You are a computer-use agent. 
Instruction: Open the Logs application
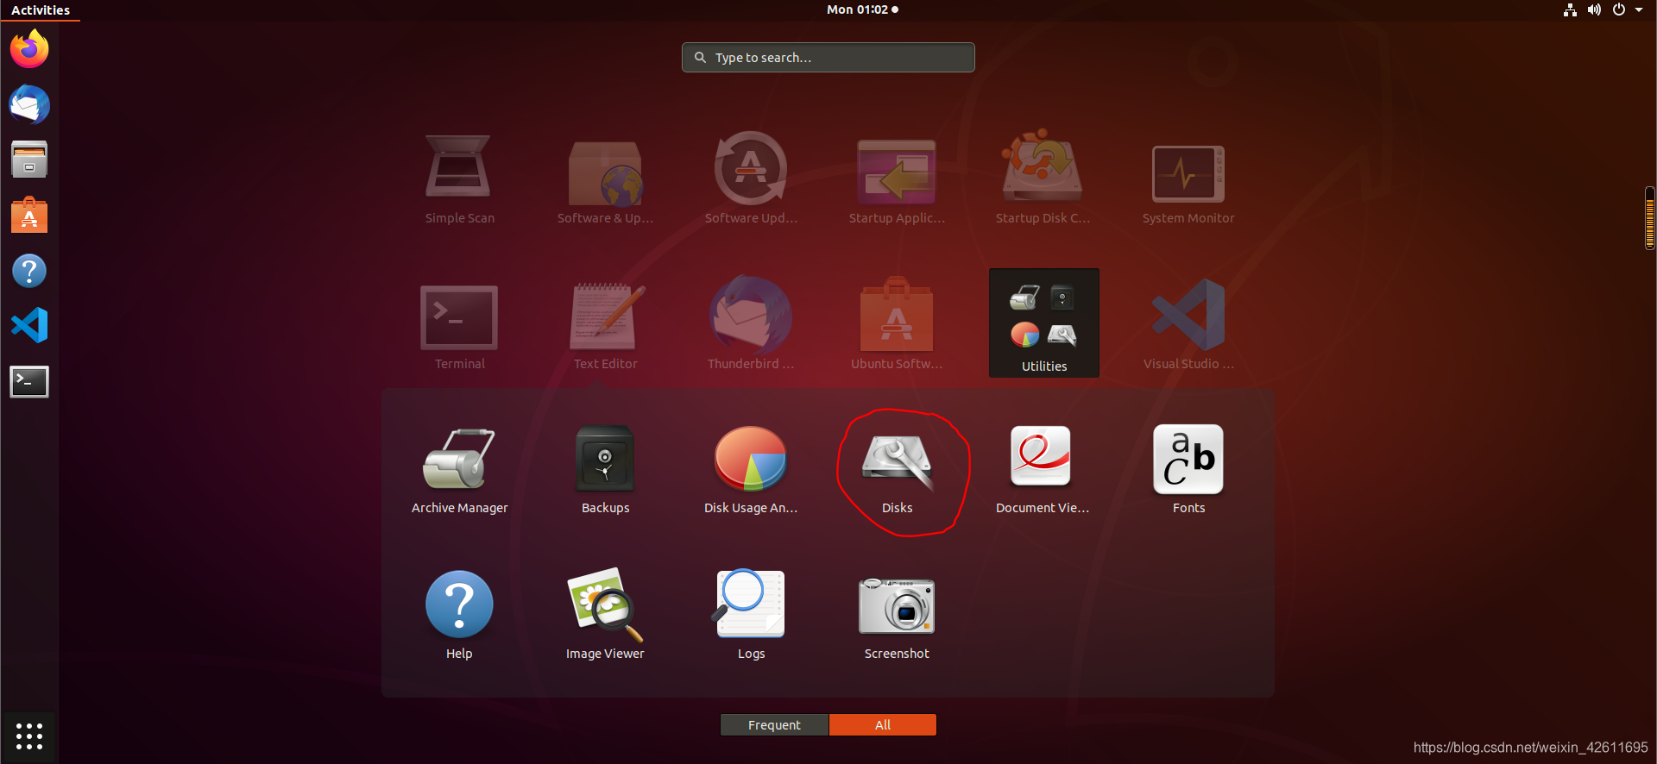coord(751,616)
